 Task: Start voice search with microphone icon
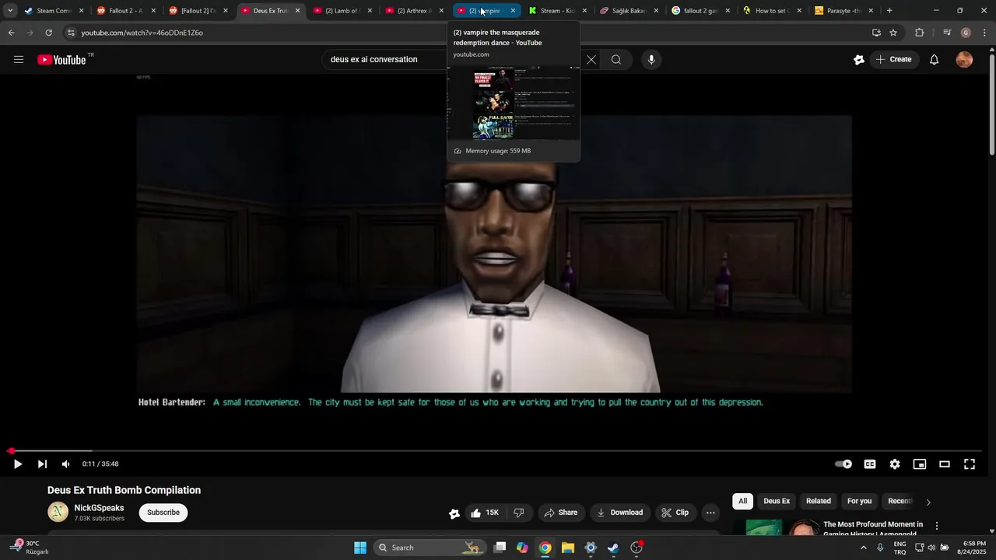coord(651,60)
